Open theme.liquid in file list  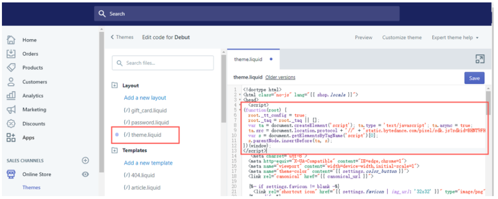(x=142, y=135)
